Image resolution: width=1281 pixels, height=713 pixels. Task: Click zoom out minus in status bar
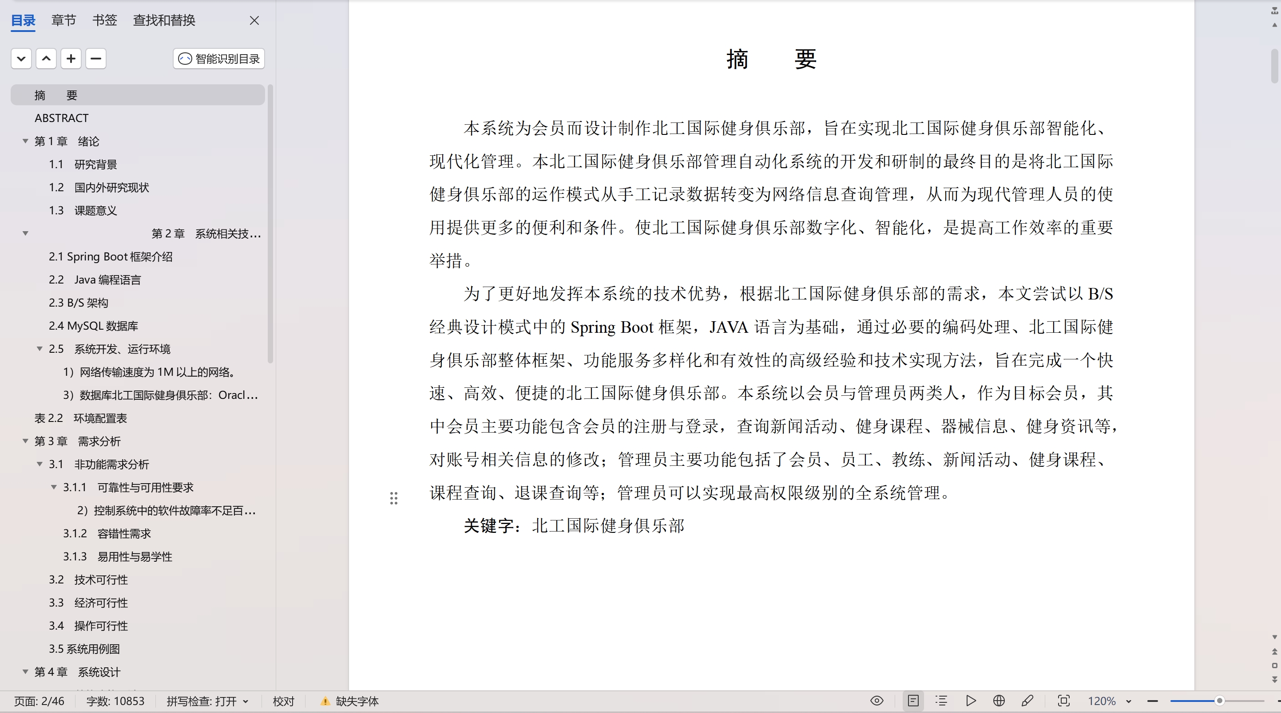[x=1153, y=701]
